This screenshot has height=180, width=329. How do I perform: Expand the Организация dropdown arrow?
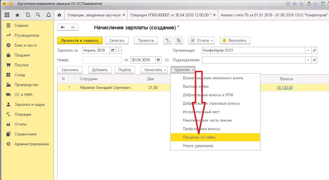pos(308,51)
